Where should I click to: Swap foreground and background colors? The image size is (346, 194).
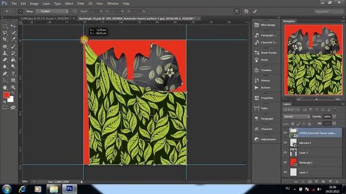point(13,93)
